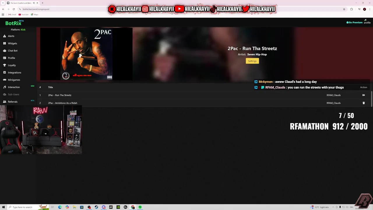Viewport: 373px width, 210px height.
Task: Click the Windows taskbar search box
Action: [28, 207]
